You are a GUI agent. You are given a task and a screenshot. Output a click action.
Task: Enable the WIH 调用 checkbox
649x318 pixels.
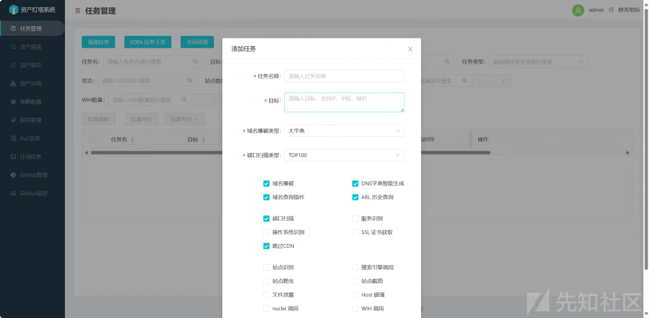click(x=355, y=308)
